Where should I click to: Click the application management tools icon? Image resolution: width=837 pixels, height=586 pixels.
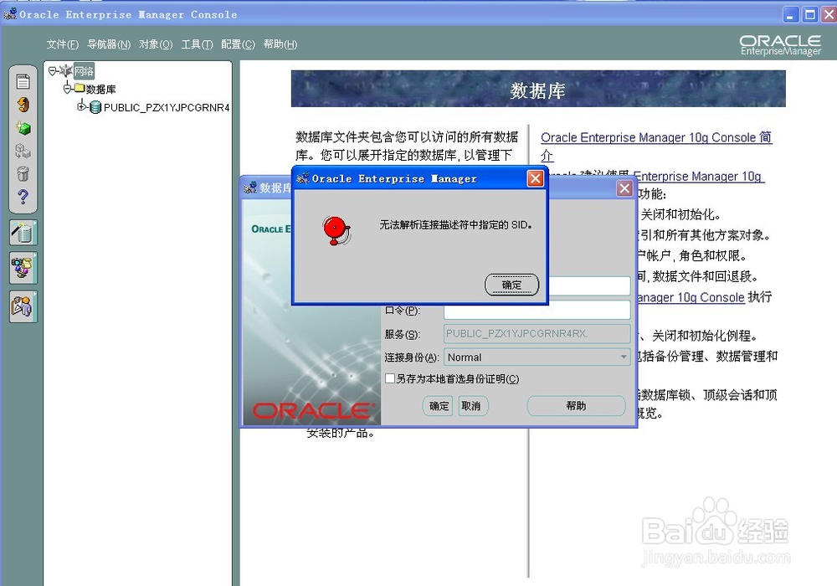[x=23, y=268]
